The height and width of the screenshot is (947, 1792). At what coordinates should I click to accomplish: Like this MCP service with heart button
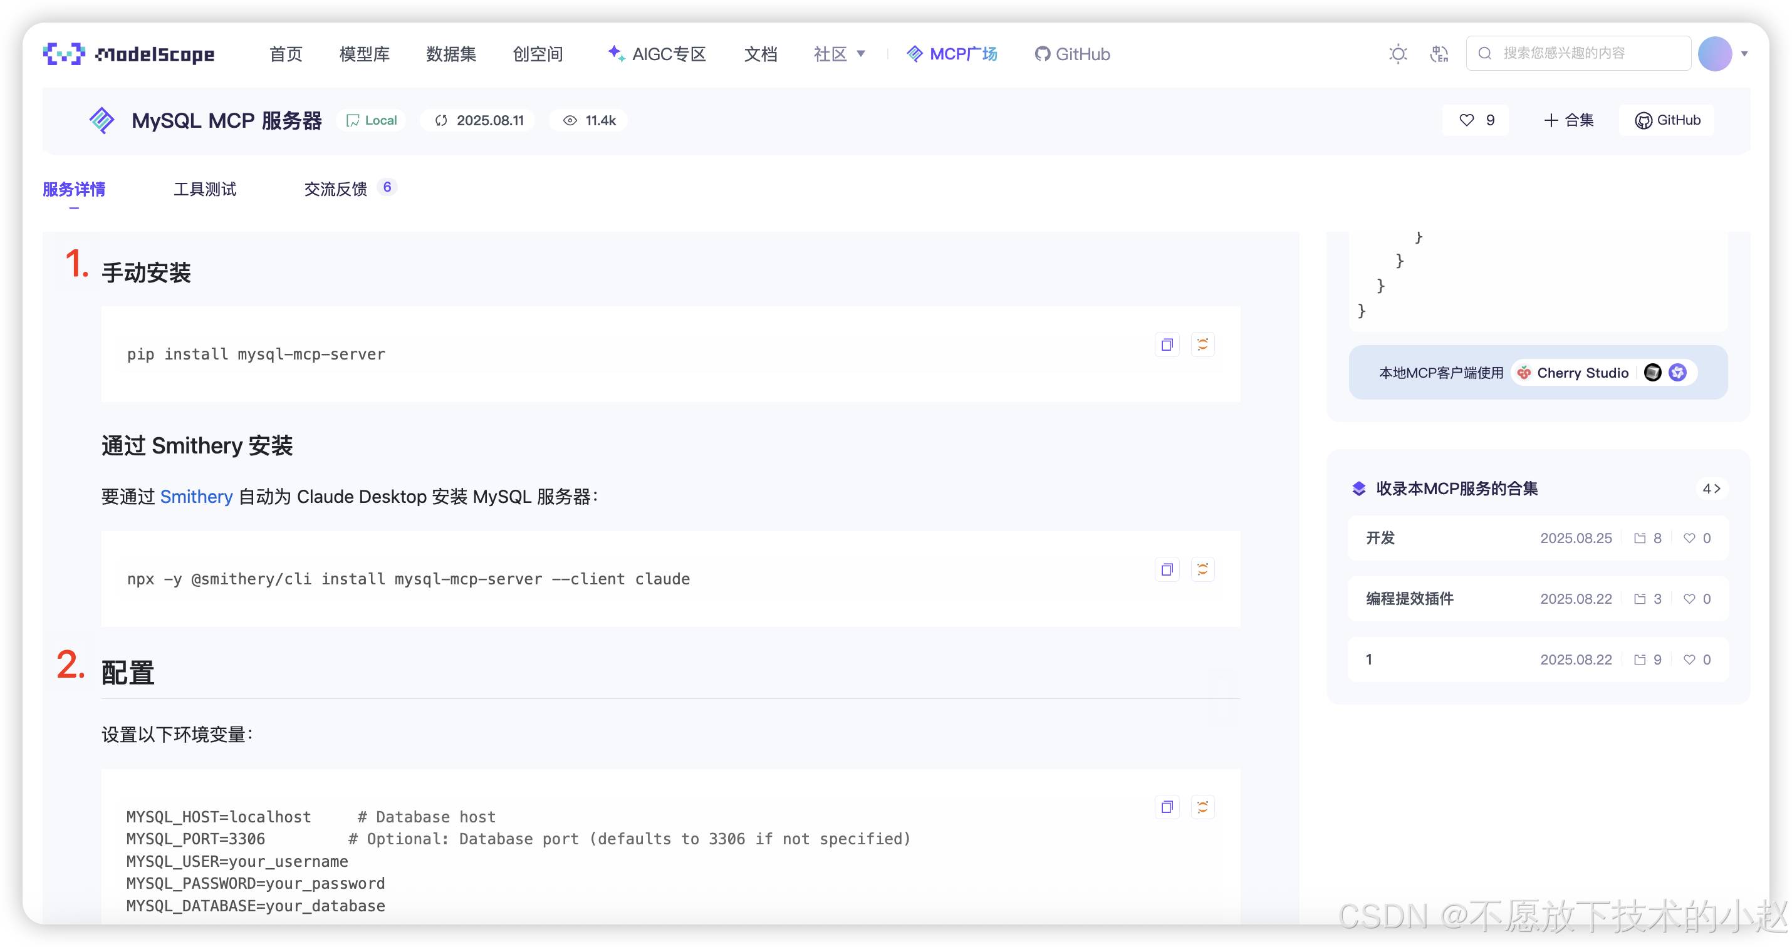tap(1476, 120)
